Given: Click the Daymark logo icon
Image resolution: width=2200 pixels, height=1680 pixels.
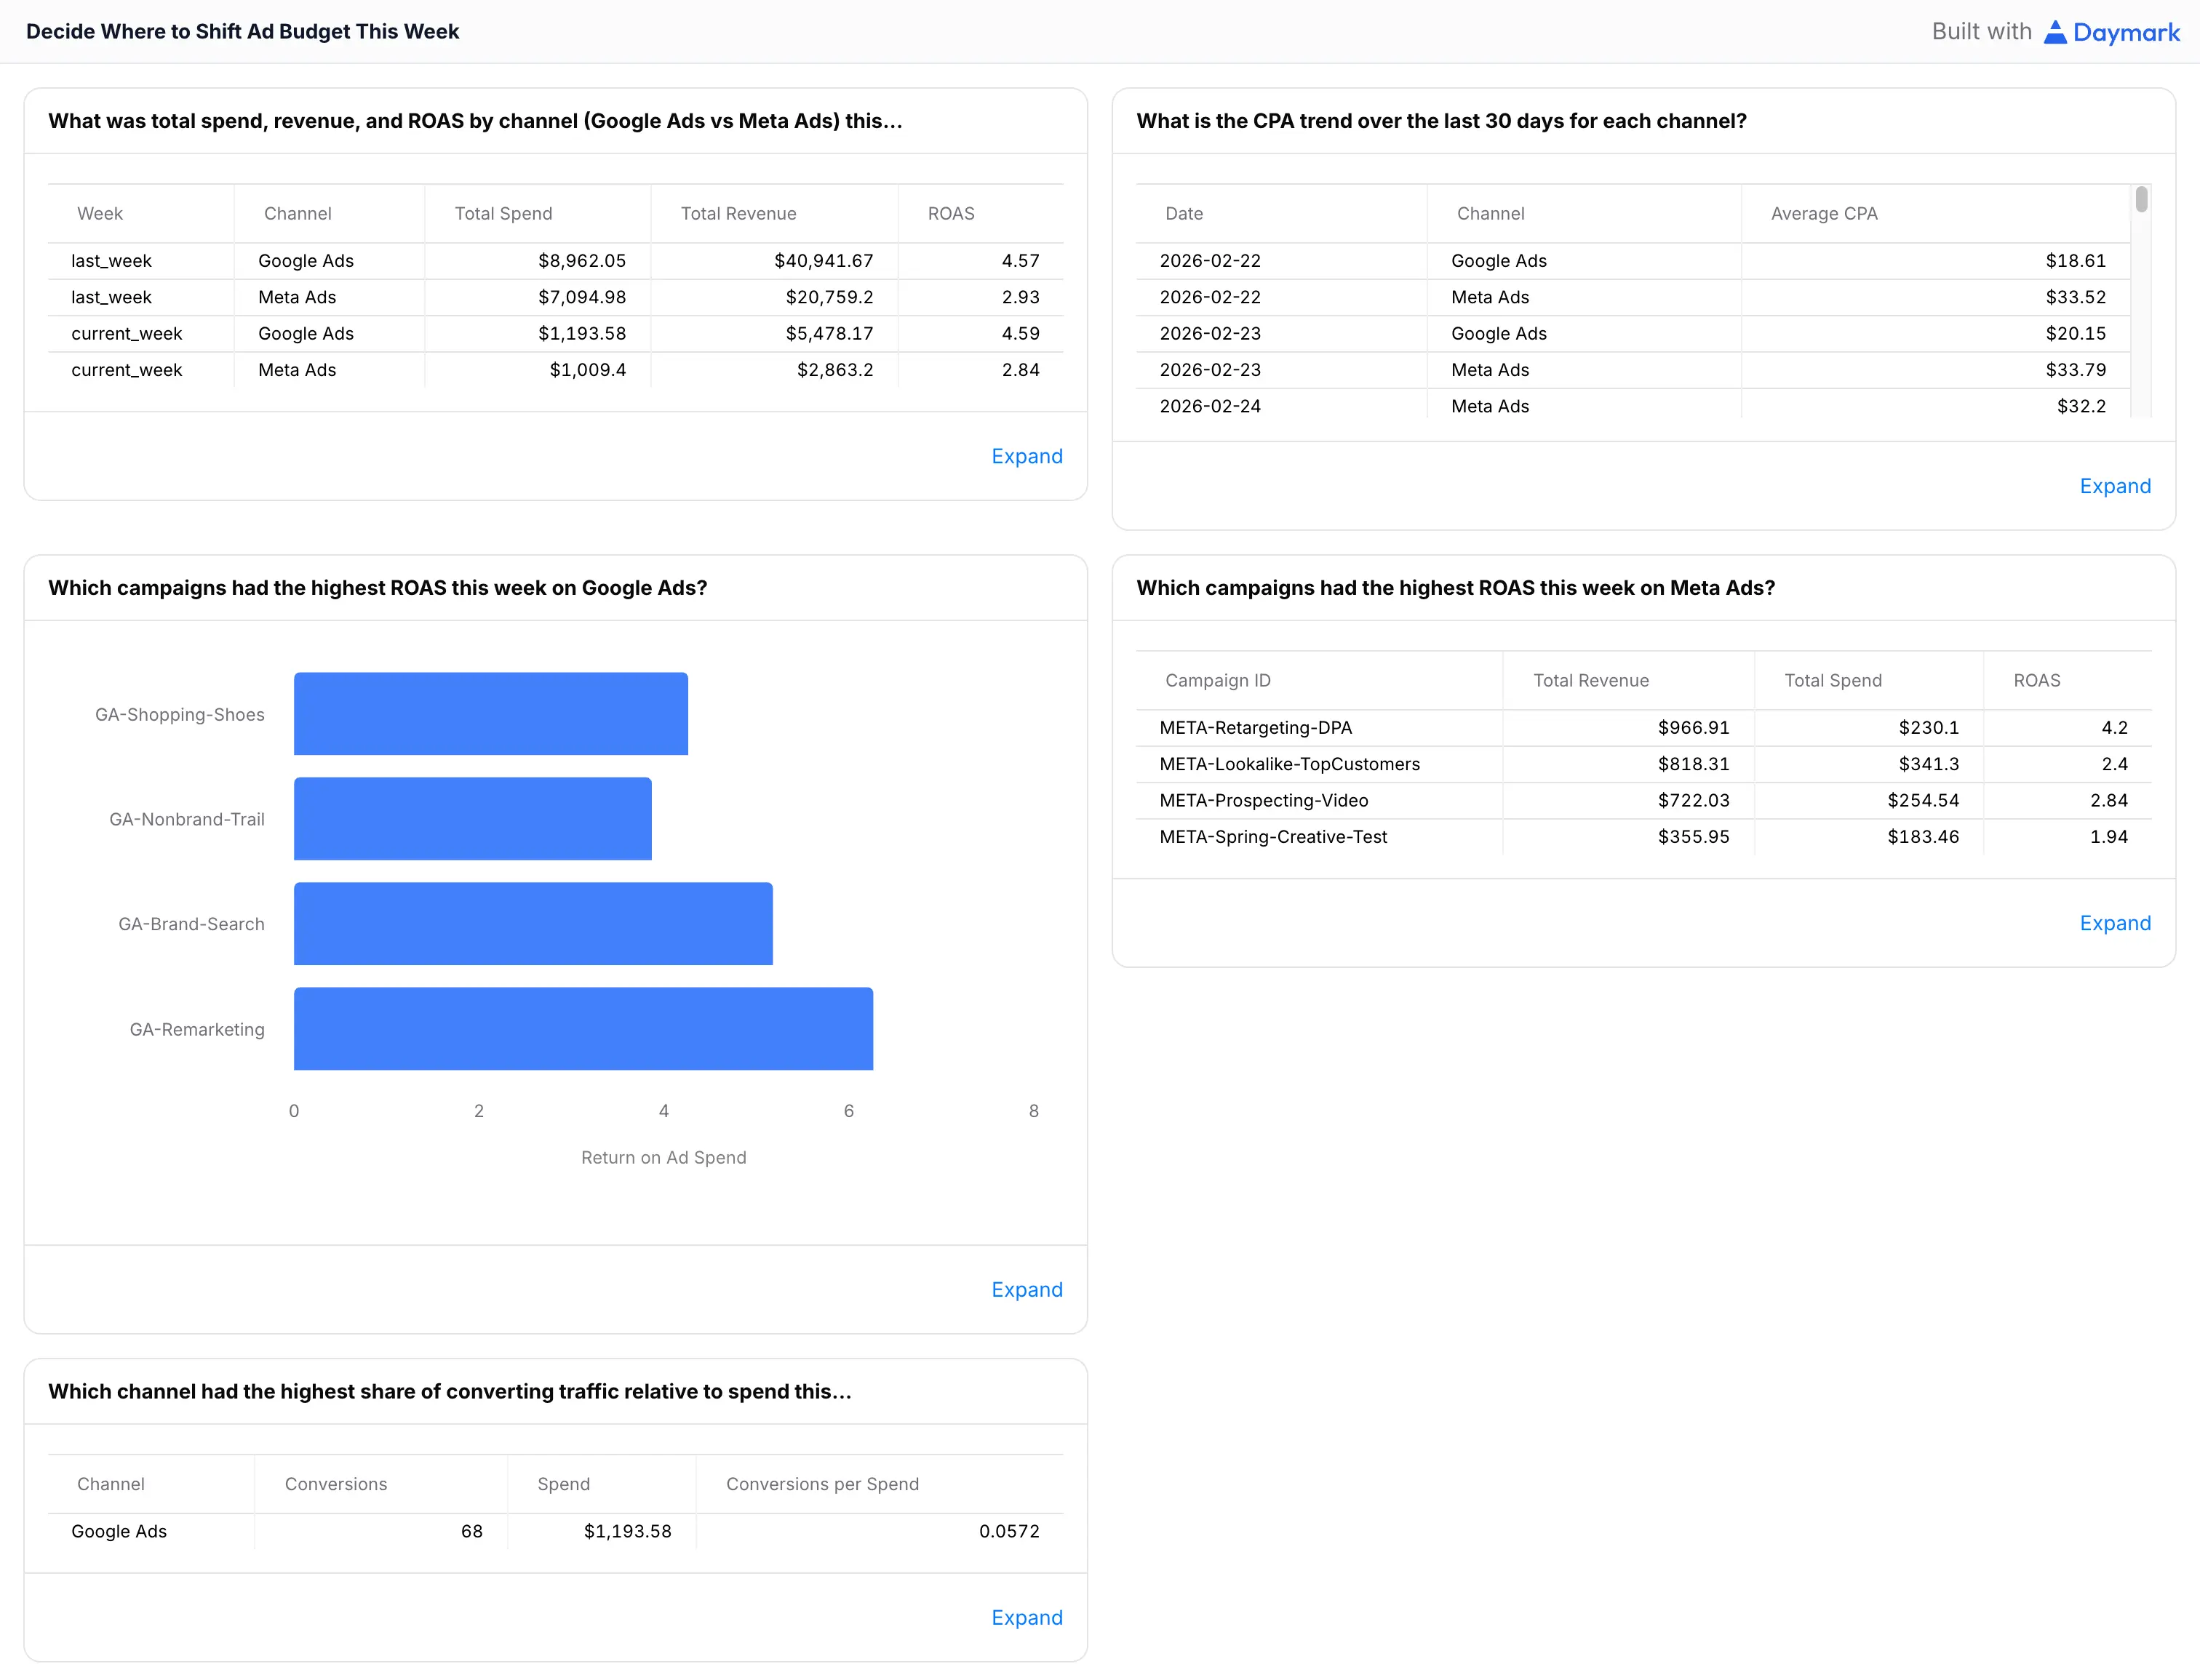Looking at the screenshot, I should click(2055, 32).
